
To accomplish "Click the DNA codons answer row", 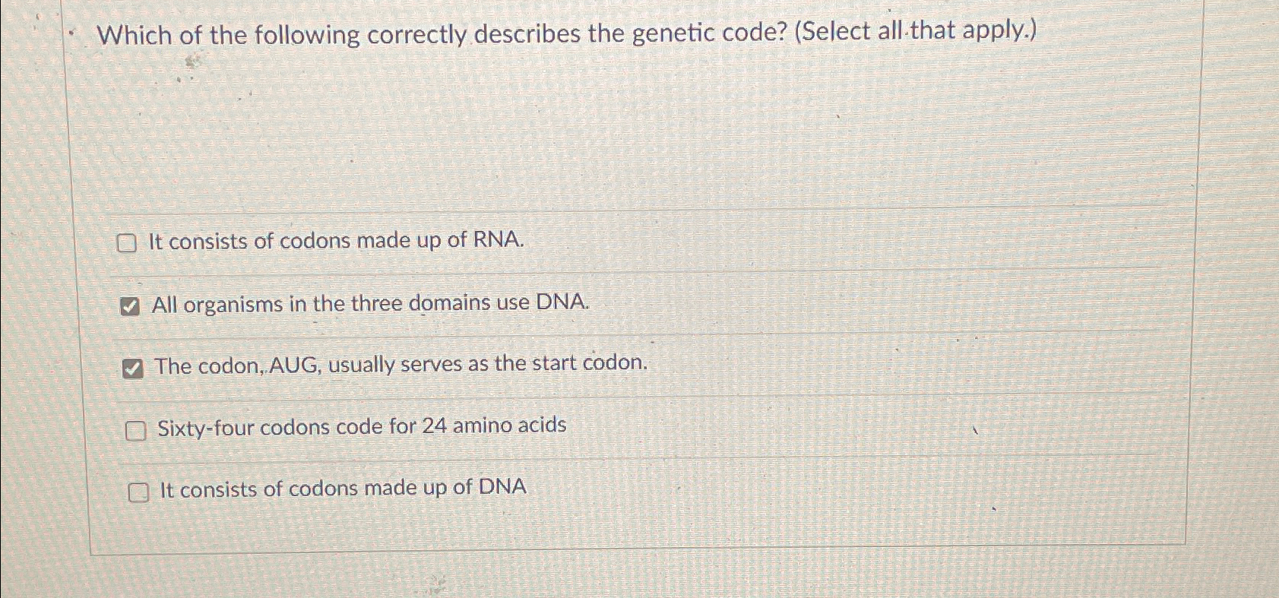I will (343, 489).
